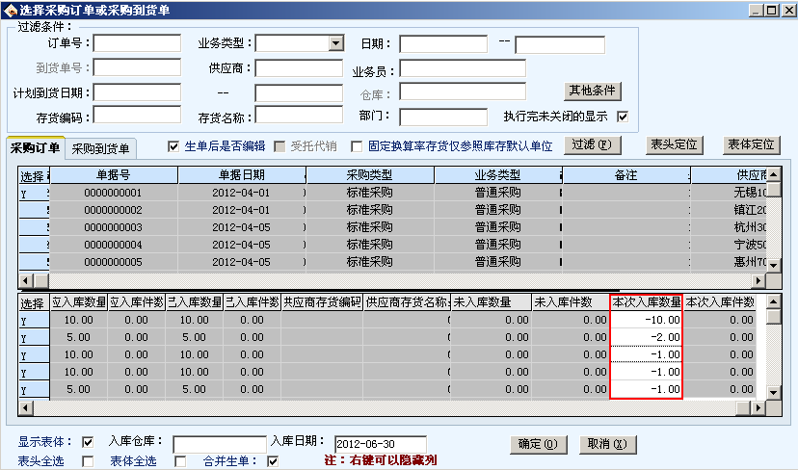The image size is (798, 470).
Task: Enable 固定换算率存货仅参照库存默认单位 checkbox
Action: coord(357,146)
